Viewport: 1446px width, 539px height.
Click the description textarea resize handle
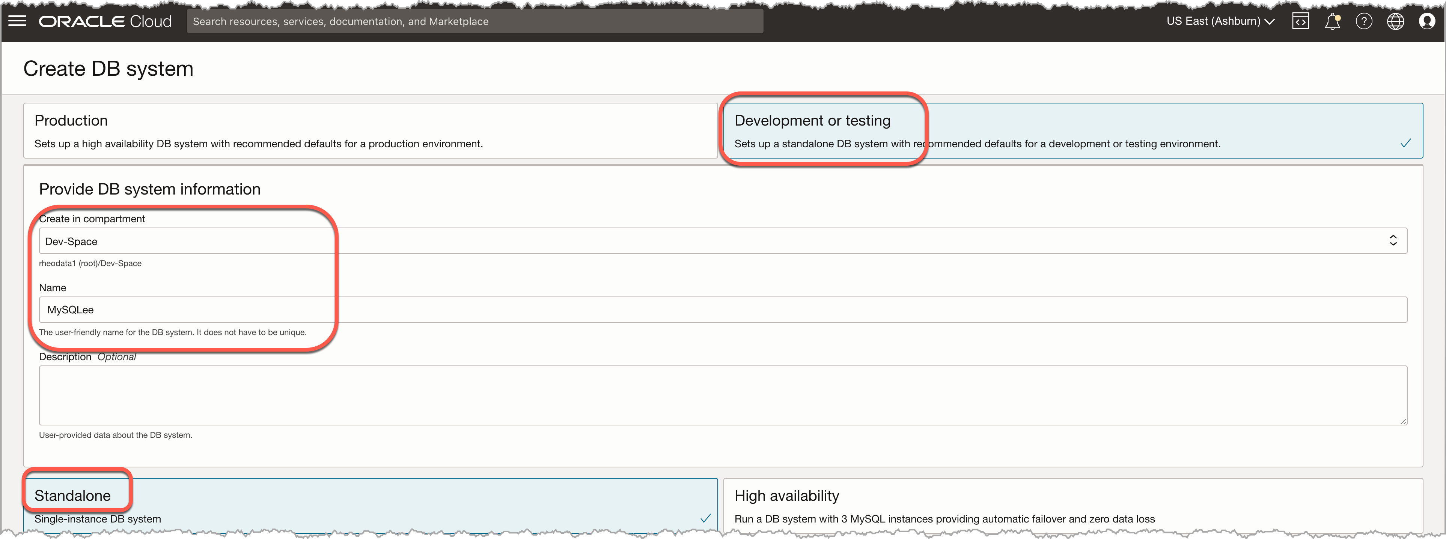point(1403,421)
